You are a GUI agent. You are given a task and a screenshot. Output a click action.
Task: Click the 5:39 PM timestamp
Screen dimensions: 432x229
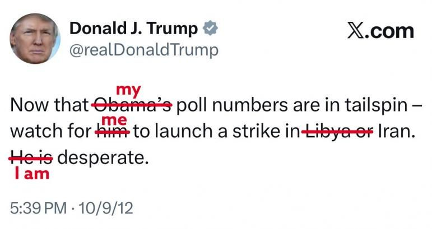pos(38,208)
